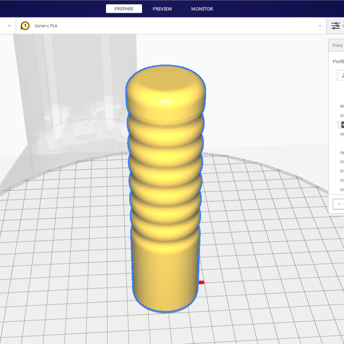Expand the Generic PLA material dropdown

[320, 26]
